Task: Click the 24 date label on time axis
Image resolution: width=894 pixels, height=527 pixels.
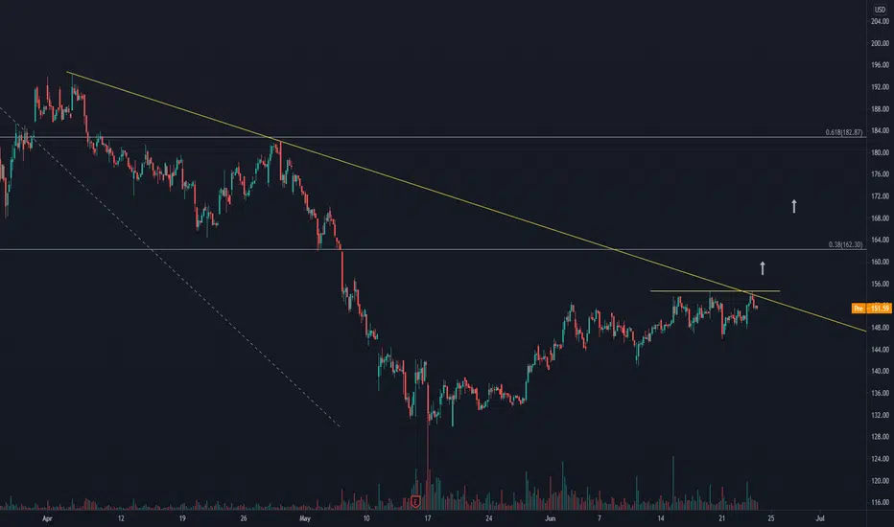Action: [488, 518]
